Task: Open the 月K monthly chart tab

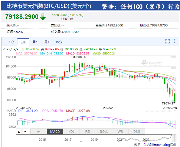Action: coord(47,42)
